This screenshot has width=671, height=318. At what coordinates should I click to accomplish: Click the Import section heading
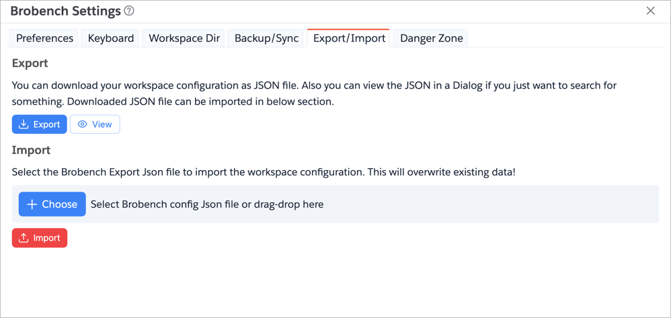31,150
